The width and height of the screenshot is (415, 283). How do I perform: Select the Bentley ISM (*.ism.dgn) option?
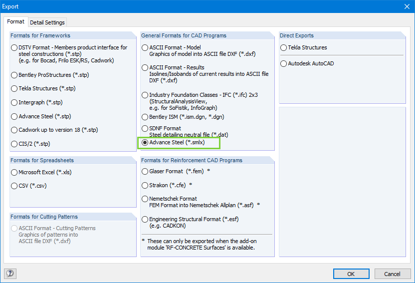pos(145,117)
